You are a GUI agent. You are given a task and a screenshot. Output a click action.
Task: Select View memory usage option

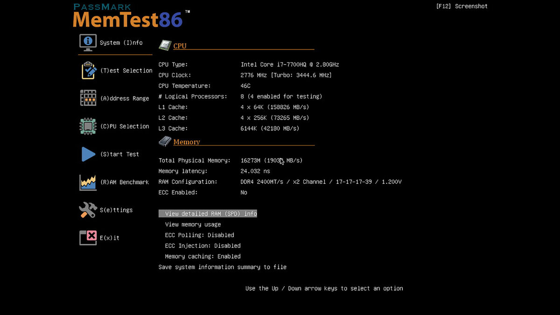193,224
